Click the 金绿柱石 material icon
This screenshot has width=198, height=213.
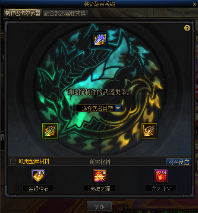tap(38, 176)
